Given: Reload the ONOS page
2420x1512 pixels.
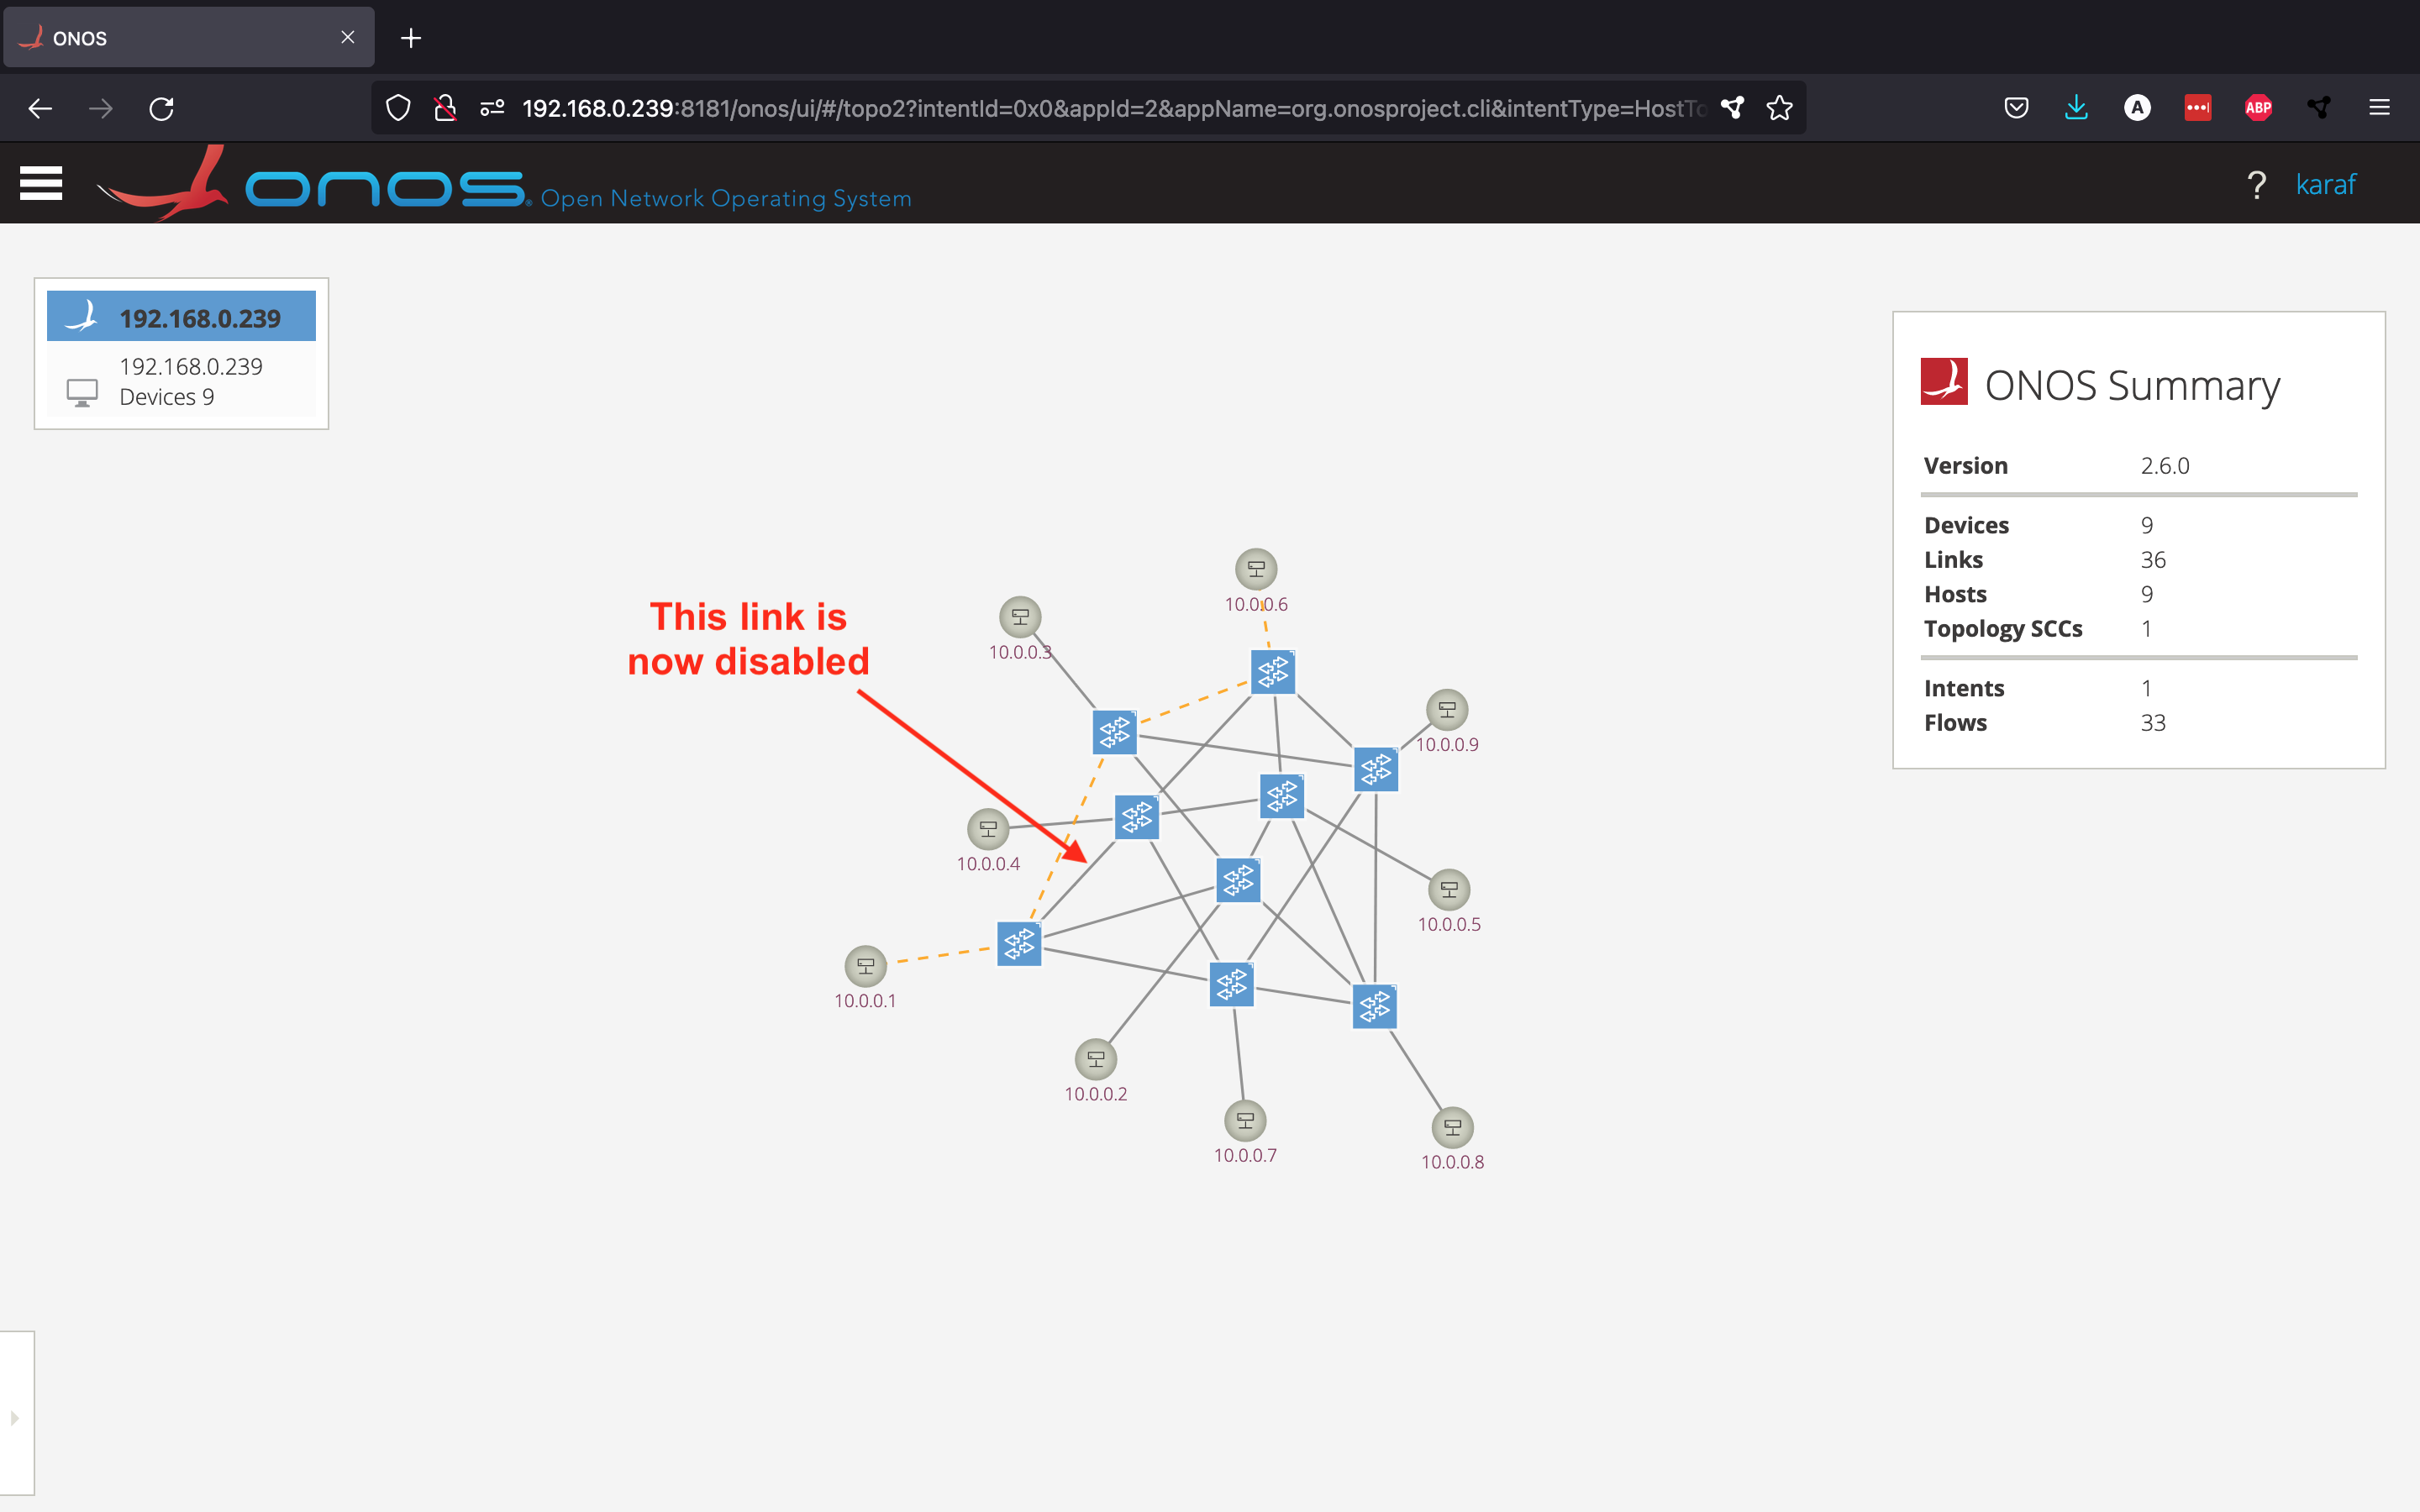Looking at the screenshot, I should (162, 108).
